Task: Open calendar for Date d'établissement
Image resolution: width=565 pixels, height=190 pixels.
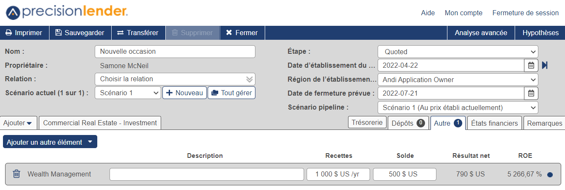Action: pyautogui.click(x=531, y=65)
